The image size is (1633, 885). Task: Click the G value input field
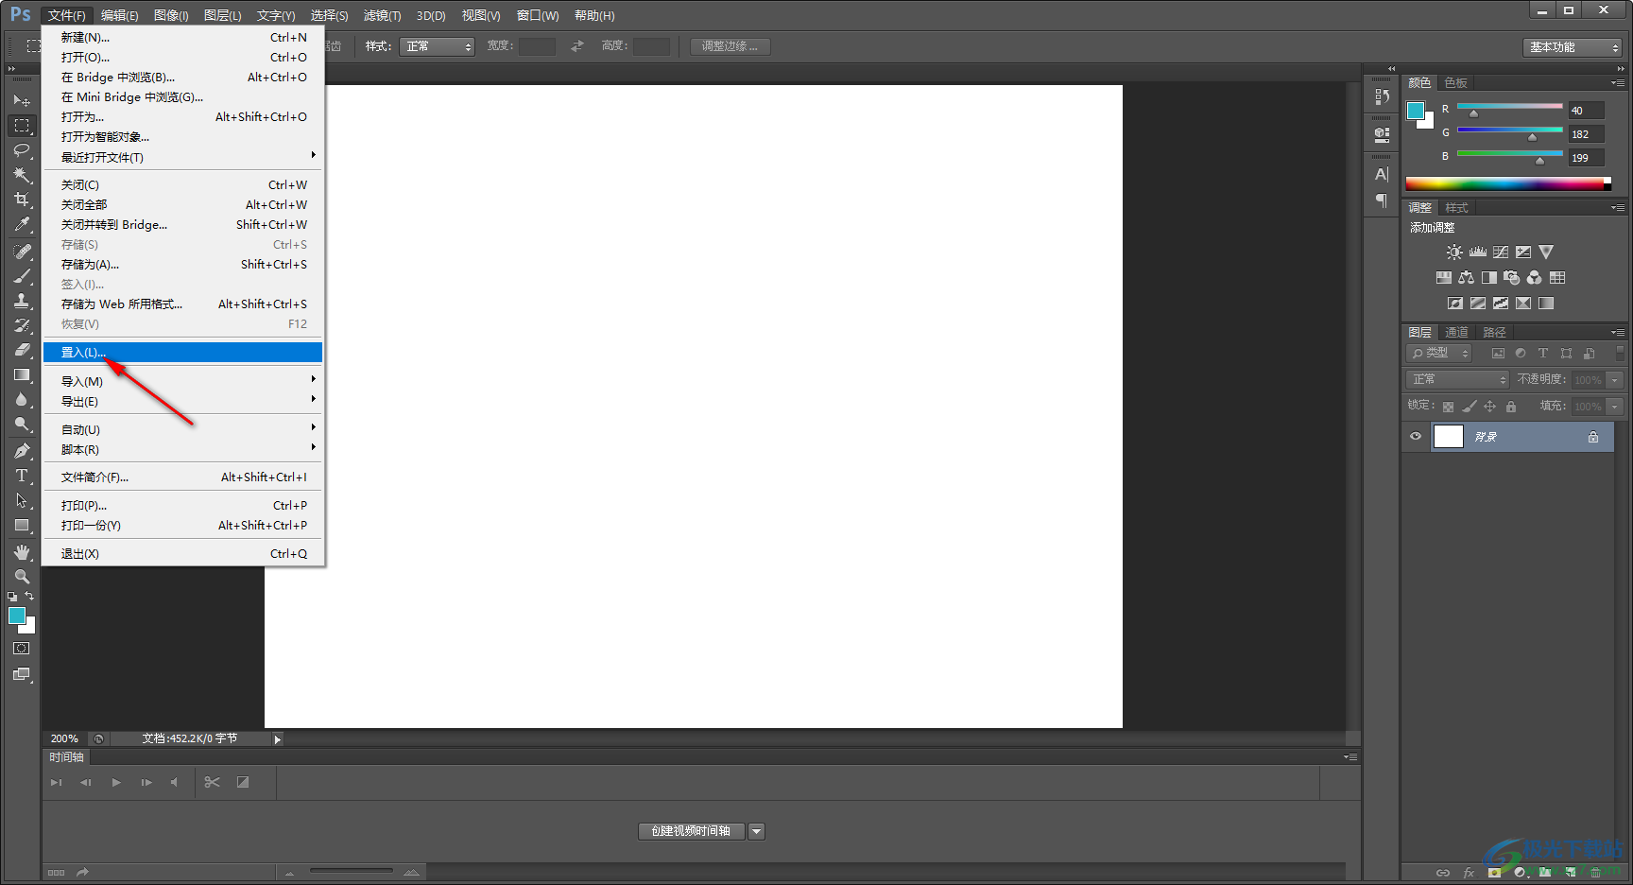1586,134
